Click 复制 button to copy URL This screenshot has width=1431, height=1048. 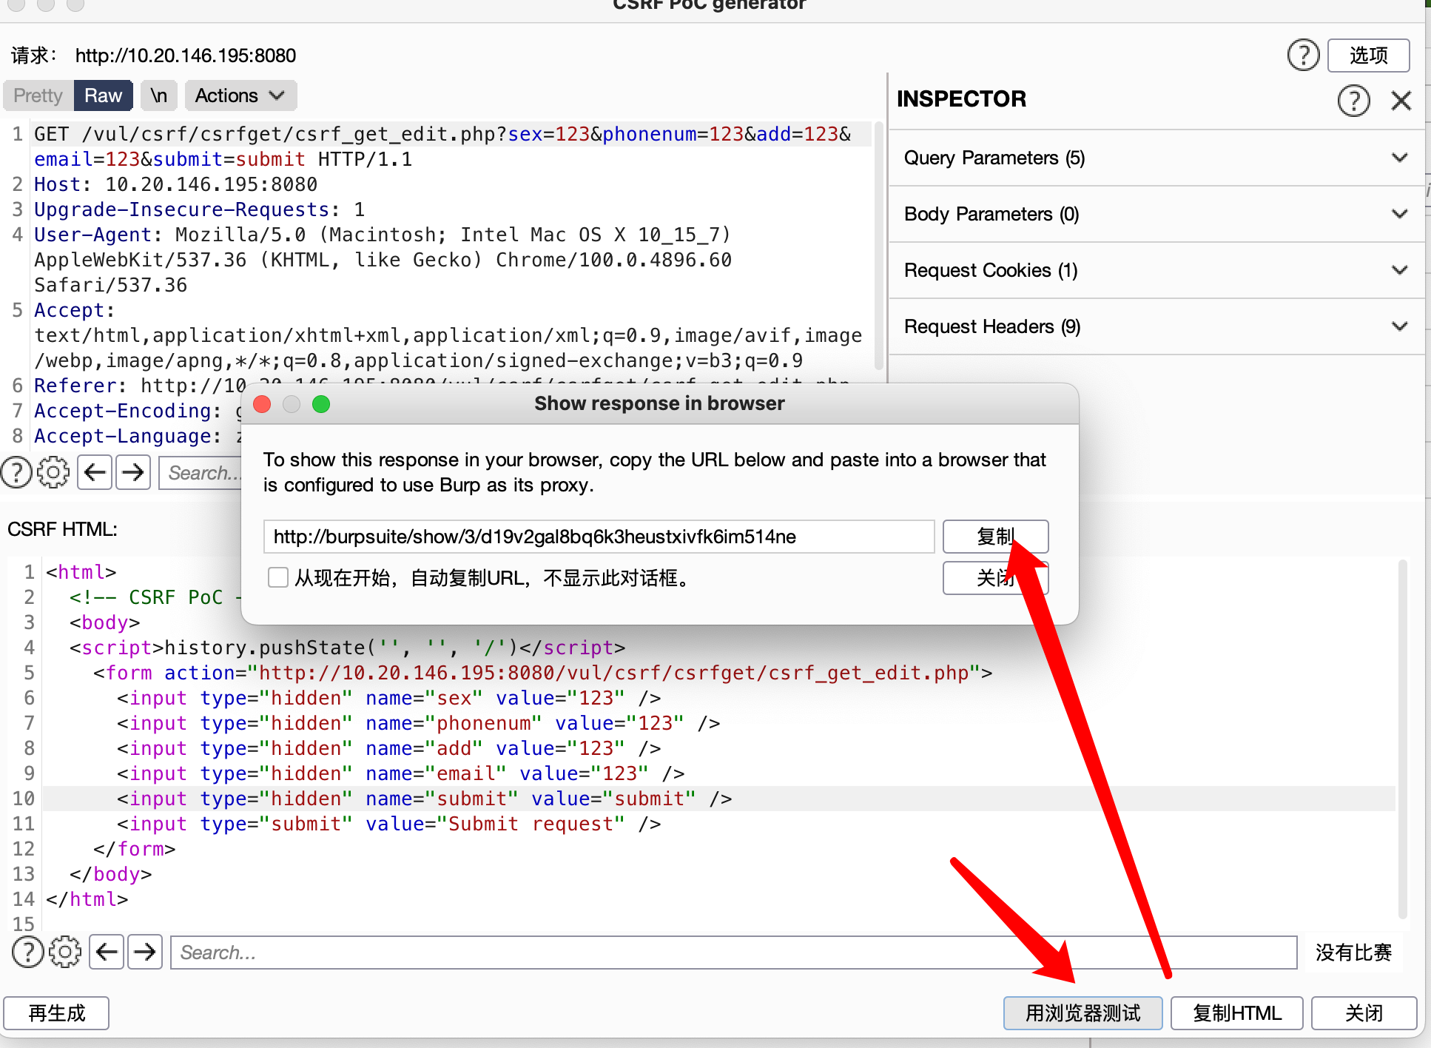[x=994, y=536]
